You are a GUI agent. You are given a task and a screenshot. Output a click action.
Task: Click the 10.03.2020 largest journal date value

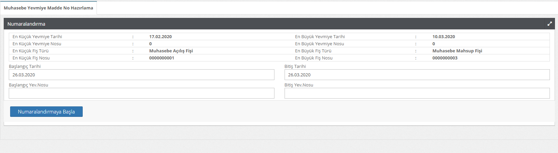pyautogui.click(x=444, y=37)
